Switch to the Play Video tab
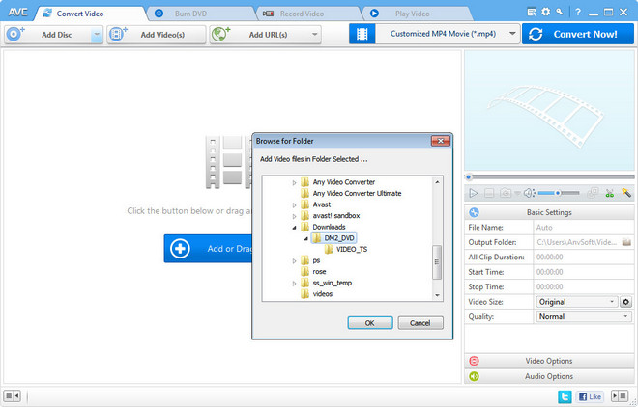638x407 pixels. coord(418,14)
